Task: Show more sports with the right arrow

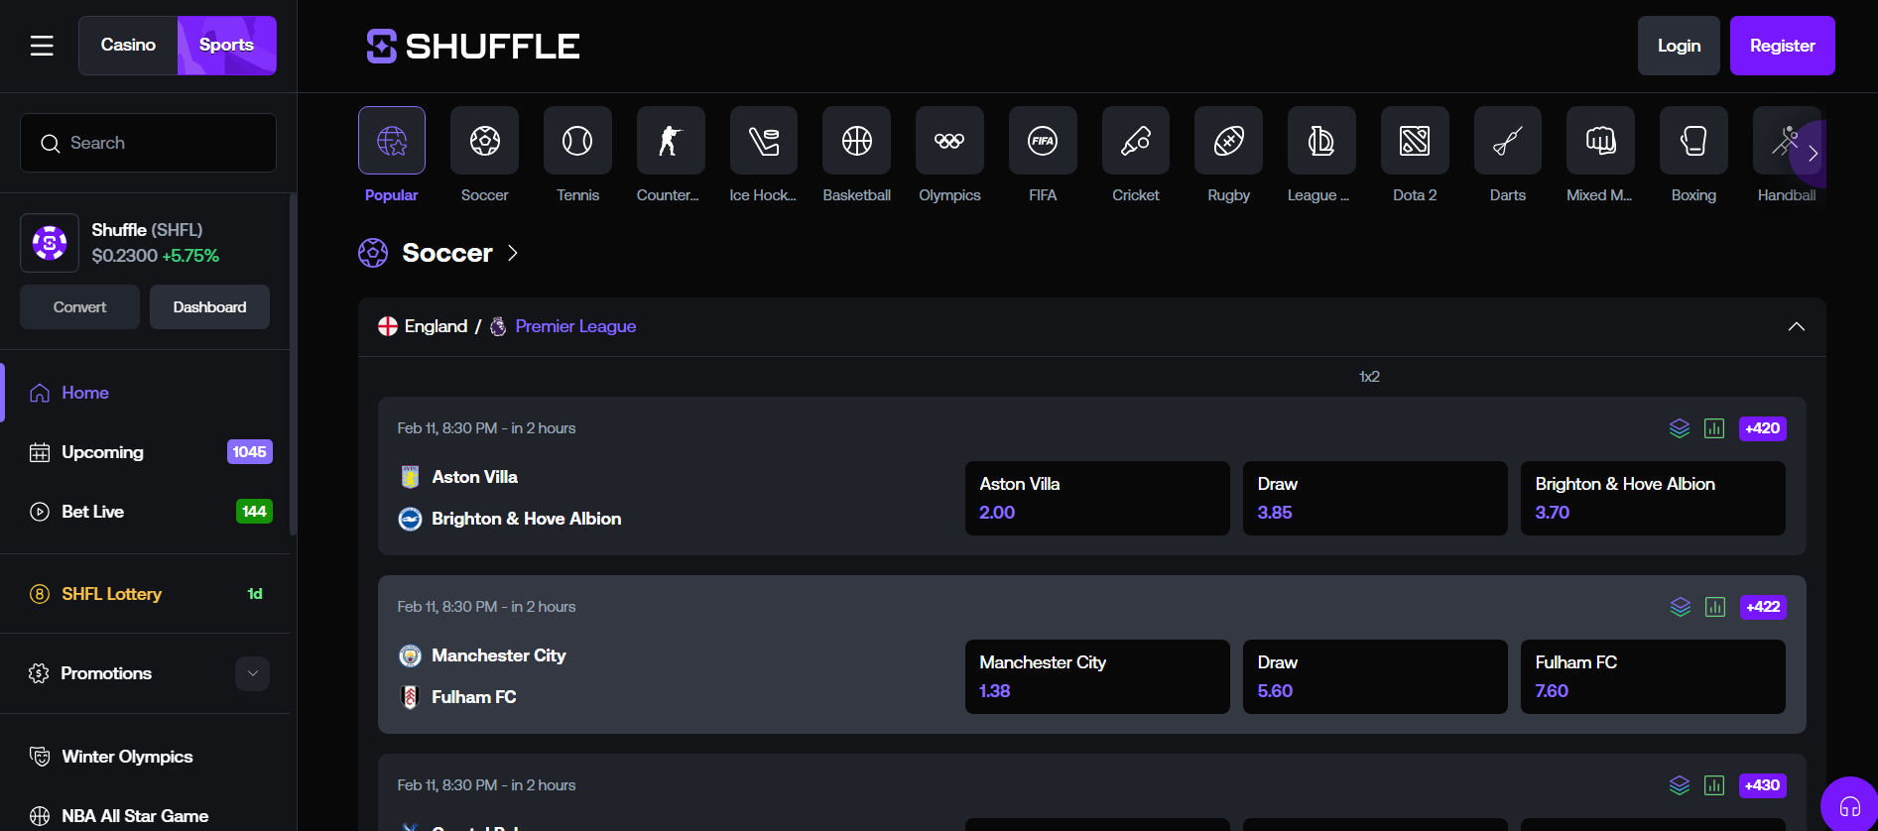Action: tap(1813, 154)
